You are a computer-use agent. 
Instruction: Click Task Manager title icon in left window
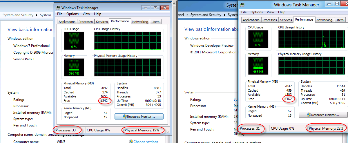[x=58, y=8]
